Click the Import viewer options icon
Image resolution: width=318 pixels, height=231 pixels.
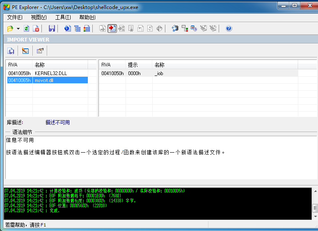(x=40, y=51)
